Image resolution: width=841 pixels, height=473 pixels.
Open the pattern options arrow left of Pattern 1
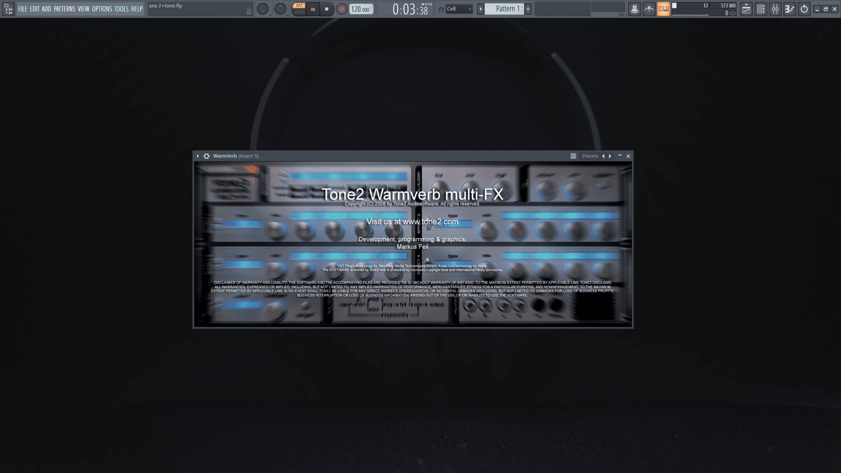point(481,9)
